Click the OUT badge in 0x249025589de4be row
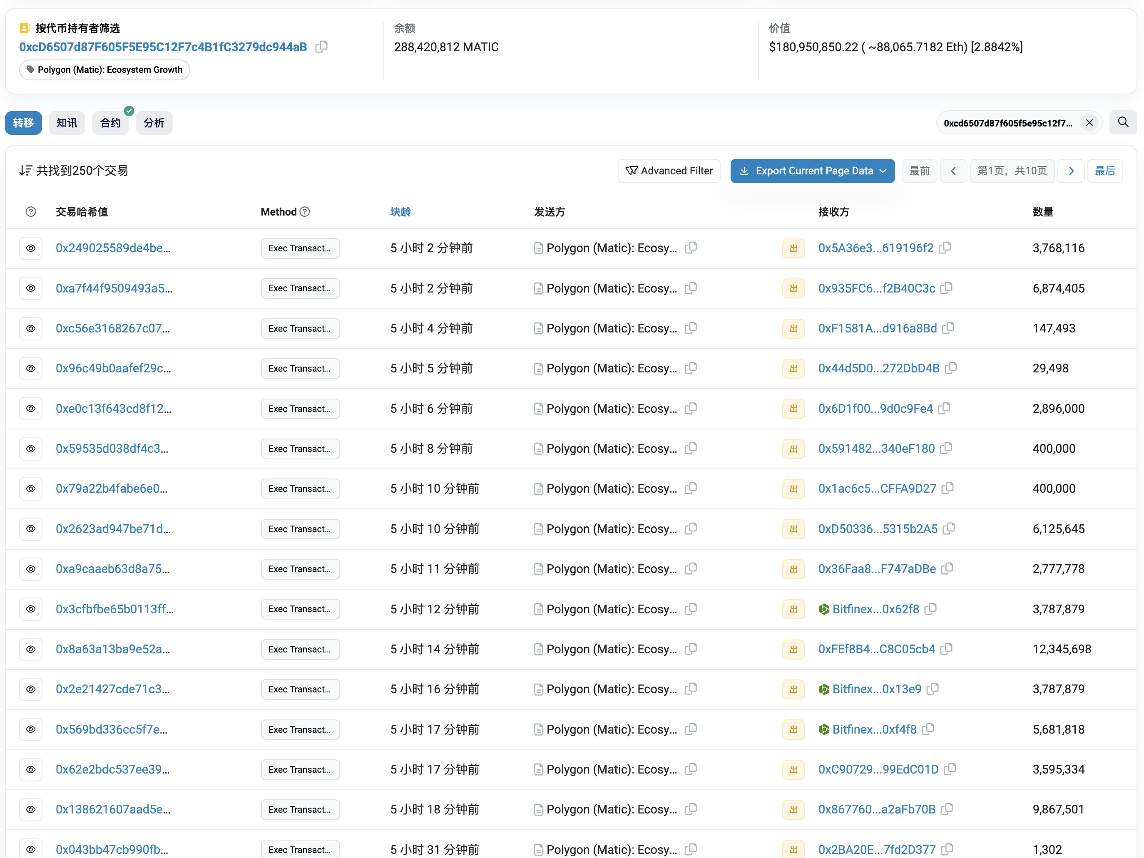 click(x=793, y=248)
